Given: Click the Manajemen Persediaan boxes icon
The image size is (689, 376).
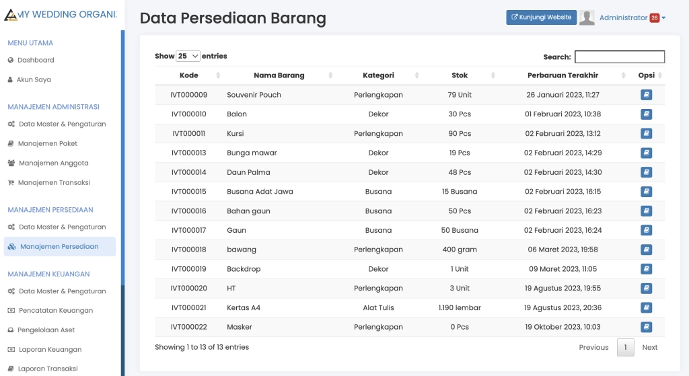Looking at the screenshot, I should [12, 246].
